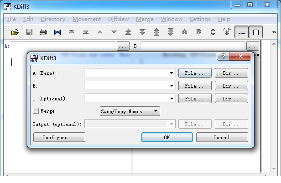Enable the Merge checkbox

point(36,111)
